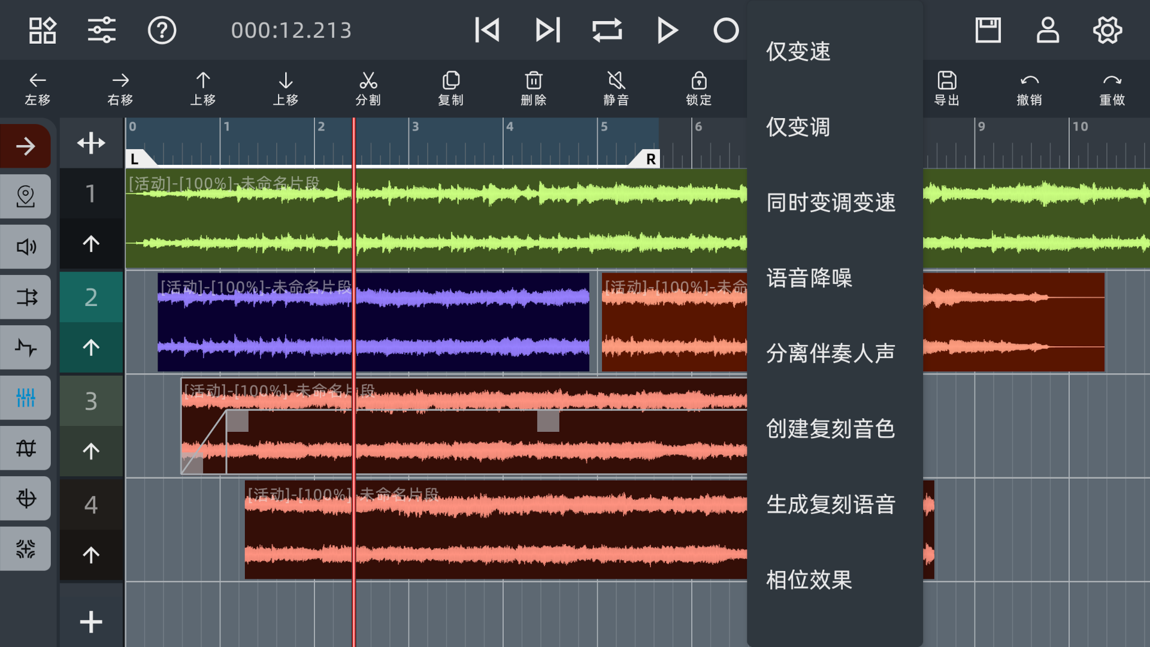Viewport: 1150px width, 647px height.
Task: Enable loop playback in the transport bar
Action: [x=607, y=30]
